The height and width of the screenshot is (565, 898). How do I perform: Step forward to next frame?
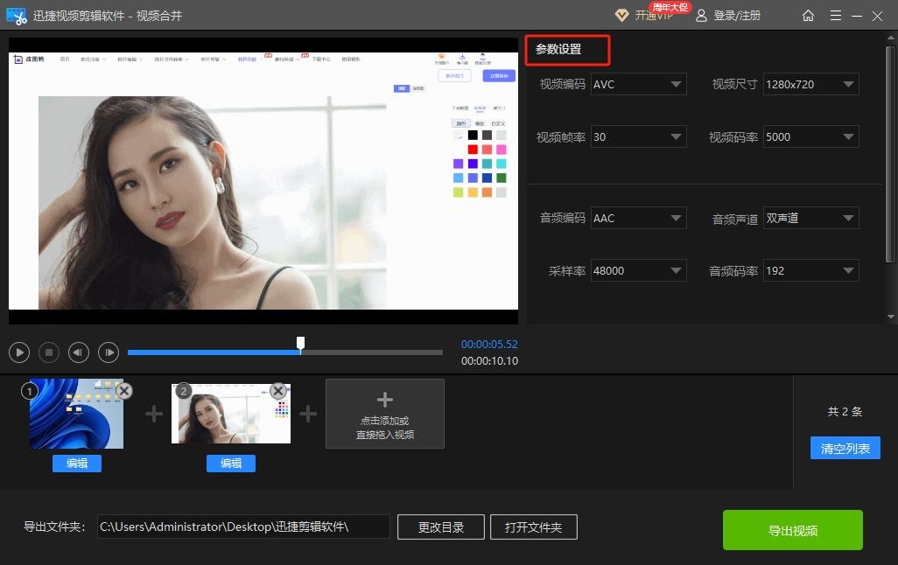(109, 352)
